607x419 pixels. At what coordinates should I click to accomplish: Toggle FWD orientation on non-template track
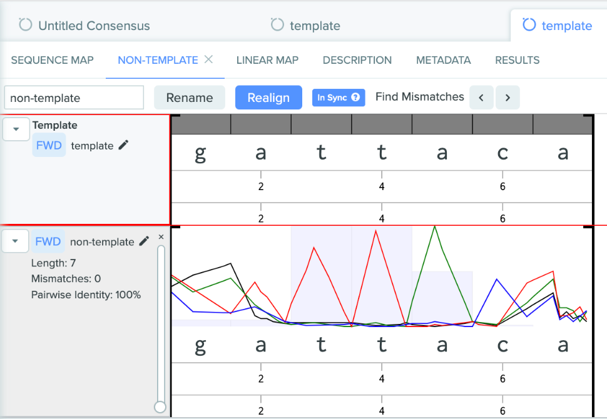(49, 241)
